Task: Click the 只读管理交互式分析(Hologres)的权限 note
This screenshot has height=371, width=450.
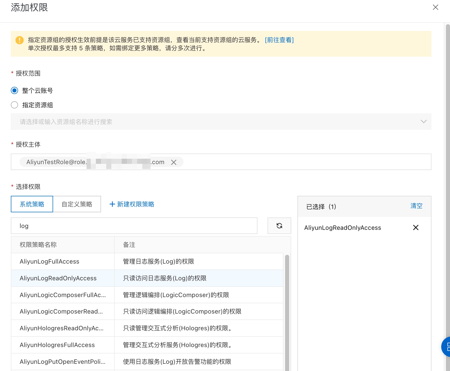Action: click(x=178, y=328)
